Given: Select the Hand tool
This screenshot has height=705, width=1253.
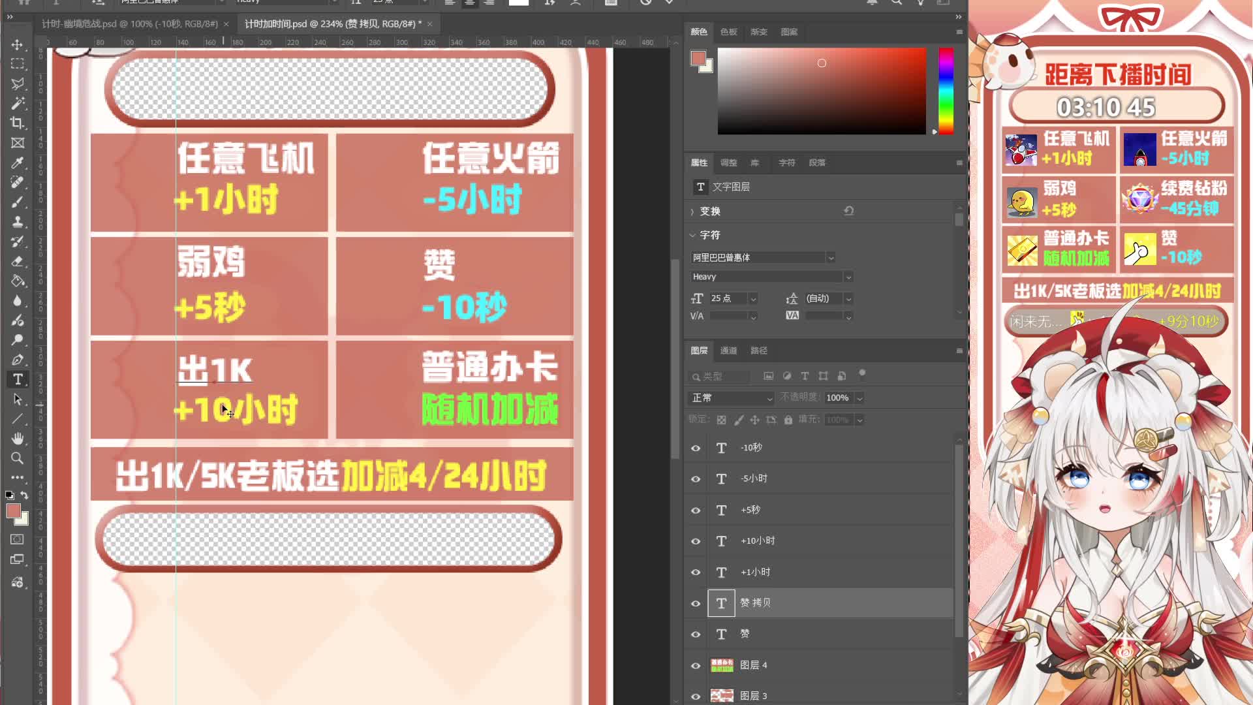Looking at the screenshot, I should 18,438.
